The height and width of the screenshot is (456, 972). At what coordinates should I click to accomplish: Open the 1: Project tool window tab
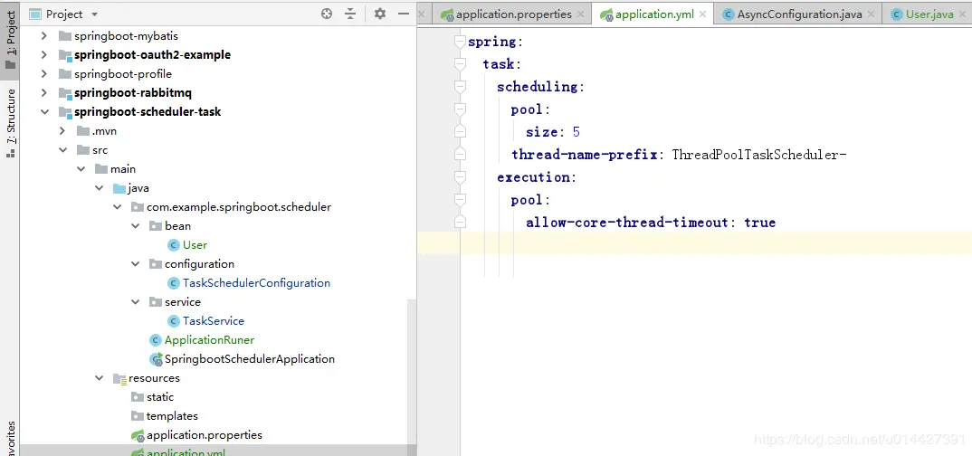11,41
